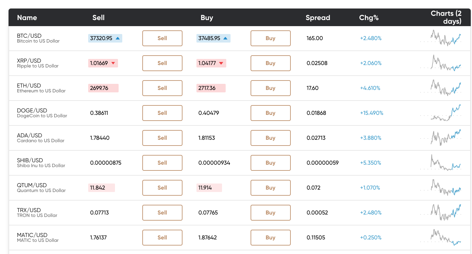Buy XRP/USD using its Buy button

(271, 63)
